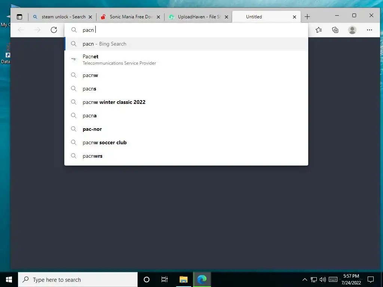Select the Untitled tab
The image size is (383, 287).
[266, 16]
